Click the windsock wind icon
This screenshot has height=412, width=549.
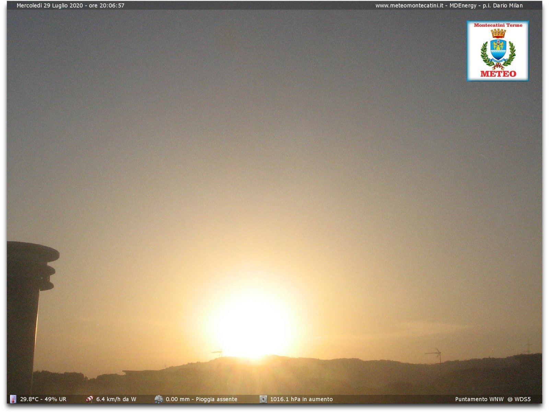coord(89,399)
